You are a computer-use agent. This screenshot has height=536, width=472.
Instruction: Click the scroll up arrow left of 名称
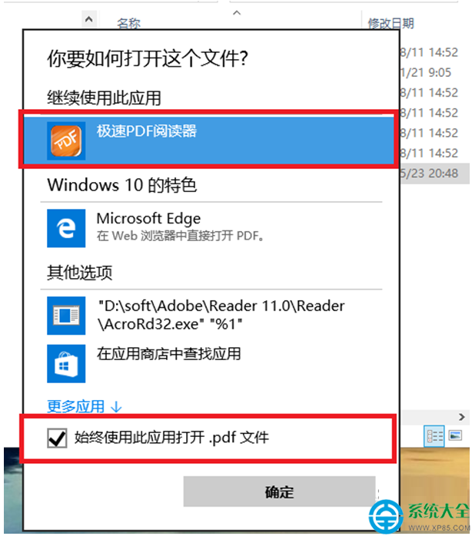(x=89, y=19)
